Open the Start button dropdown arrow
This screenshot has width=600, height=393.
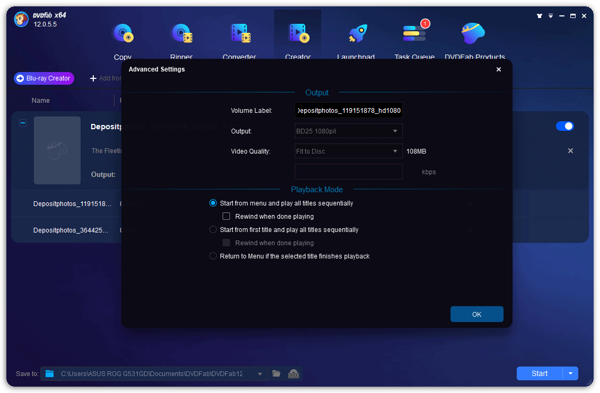[570, 373]
